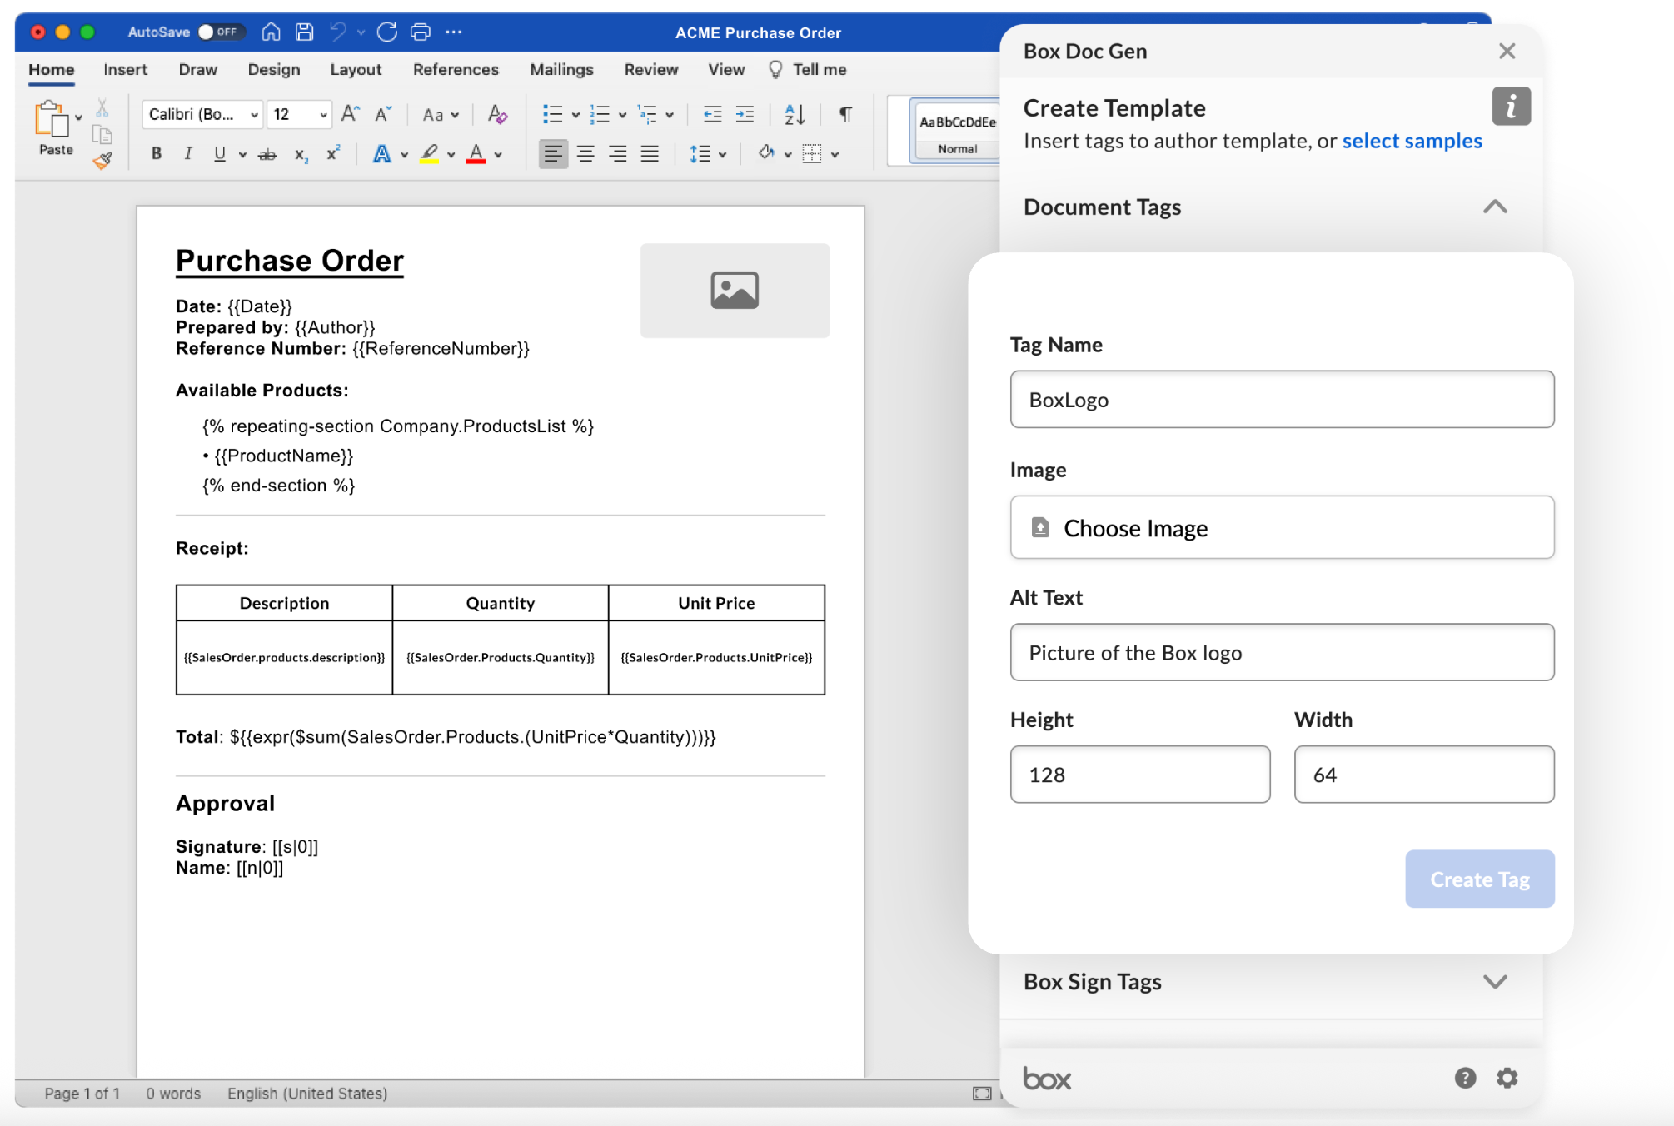Toggle subscript formatting
1674x1126 pixels.
[301, 155]
